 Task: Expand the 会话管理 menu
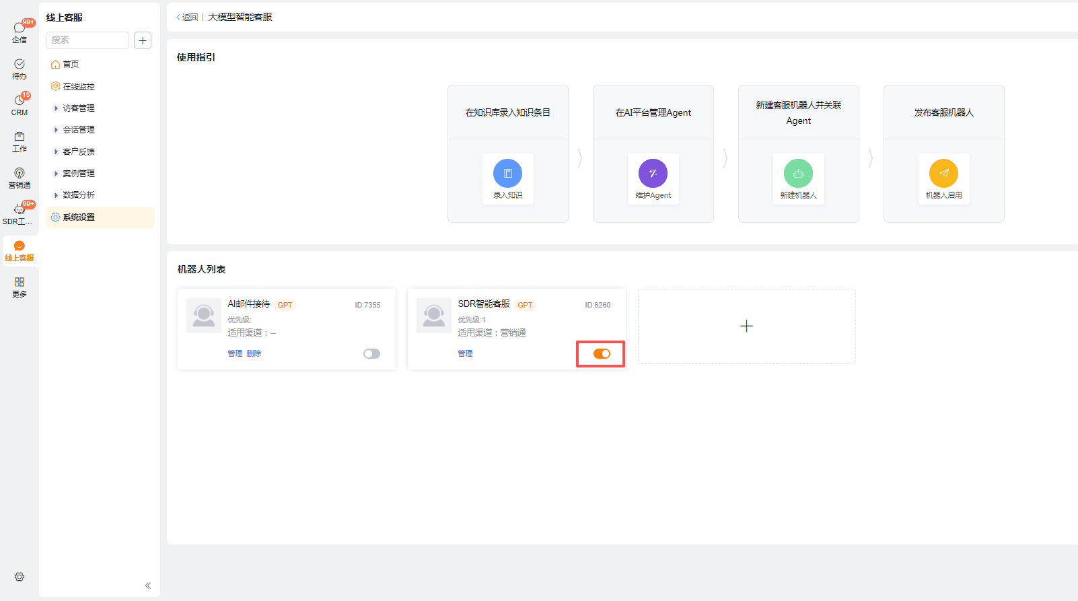coord(79,130)
